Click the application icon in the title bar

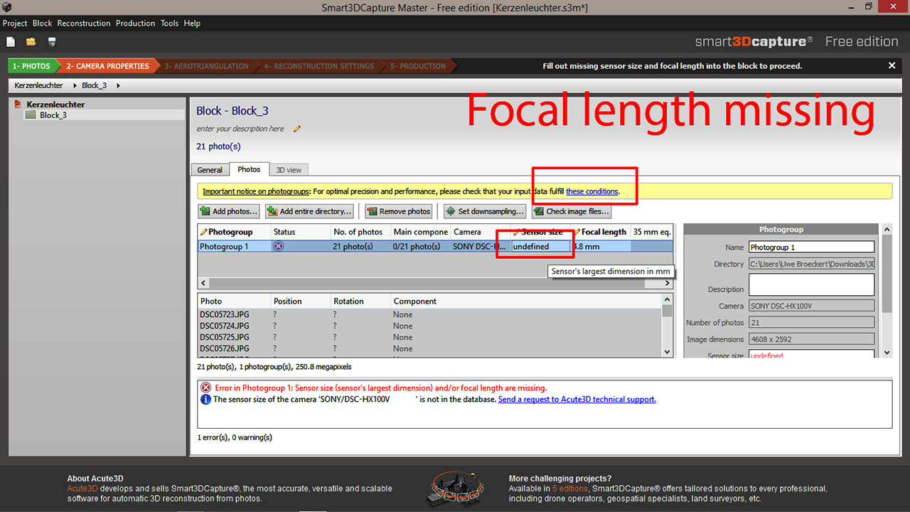(x=7, y=7)
